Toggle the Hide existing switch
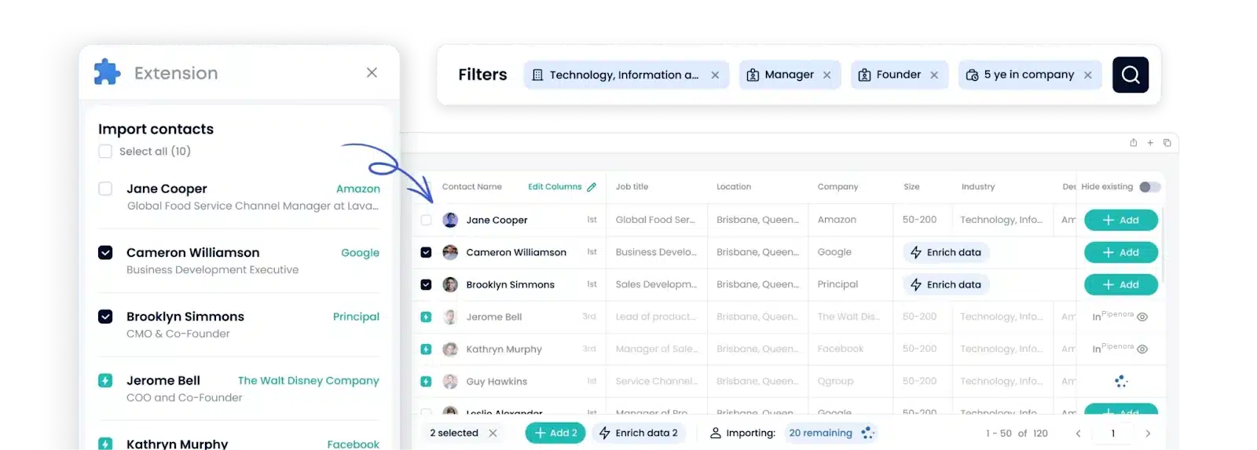 (1149, 187)
